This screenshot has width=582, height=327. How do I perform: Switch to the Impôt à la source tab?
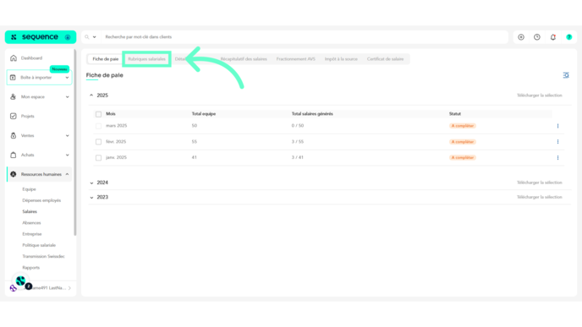click(x=341, y=59)
